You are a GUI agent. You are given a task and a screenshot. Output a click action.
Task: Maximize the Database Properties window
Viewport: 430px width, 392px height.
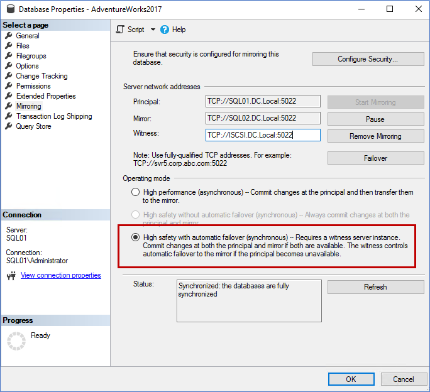tap(390, 9)
